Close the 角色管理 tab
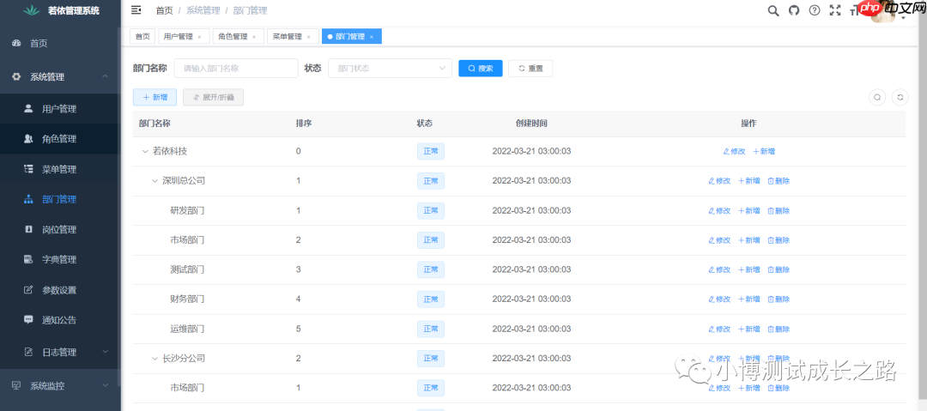This screenshot has height=411, width=927. [x=253, y=37]
